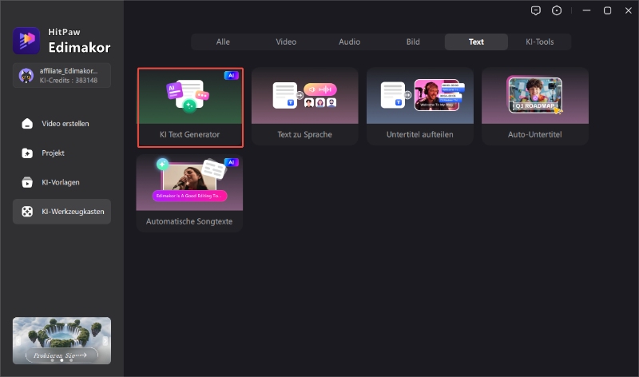Click the Untertitel aufteilen label
The width and height of the screenshot is (639, 377).
[420, 134]
